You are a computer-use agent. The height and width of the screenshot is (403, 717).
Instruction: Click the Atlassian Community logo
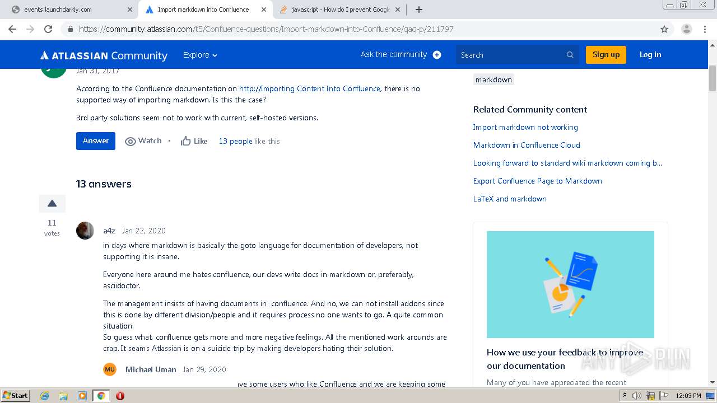[104, 55]
